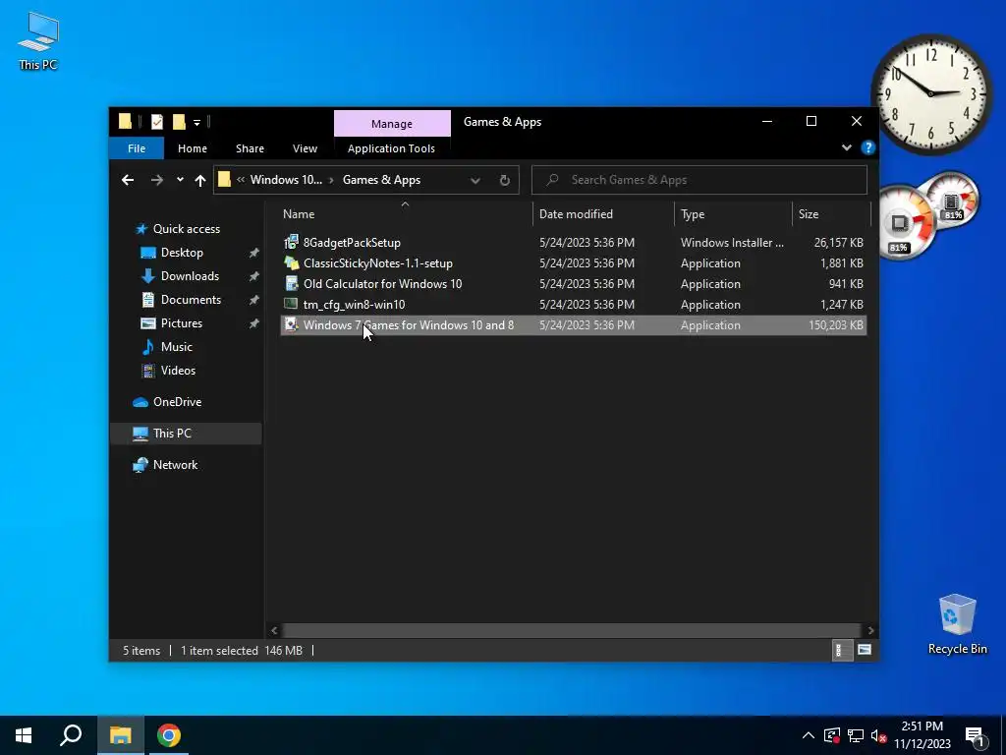The image size is (1006, 755).
Task: Click the CPU meter gadget
Action: [x=906, y=223]
